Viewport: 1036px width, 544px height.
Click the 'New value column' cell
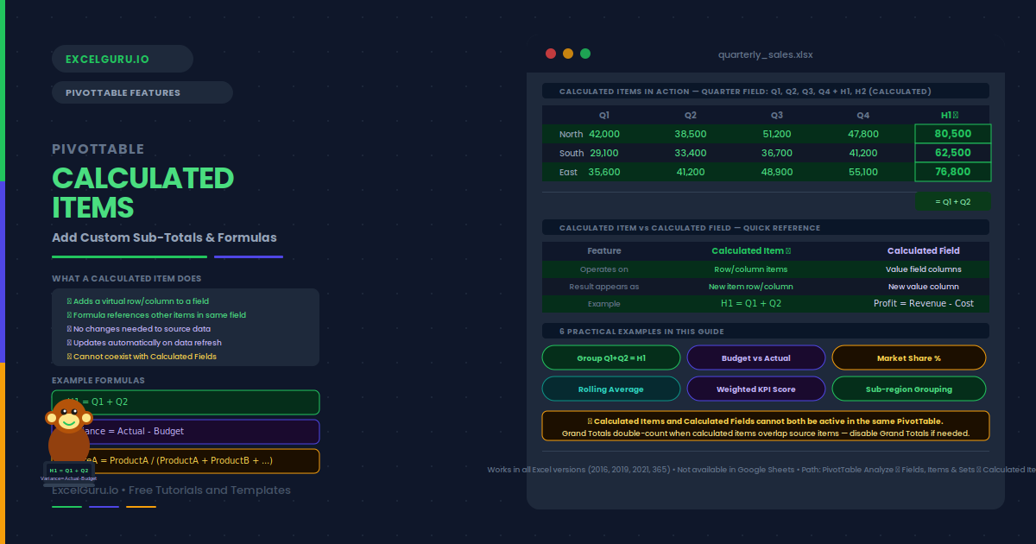(x=924, y=287)
